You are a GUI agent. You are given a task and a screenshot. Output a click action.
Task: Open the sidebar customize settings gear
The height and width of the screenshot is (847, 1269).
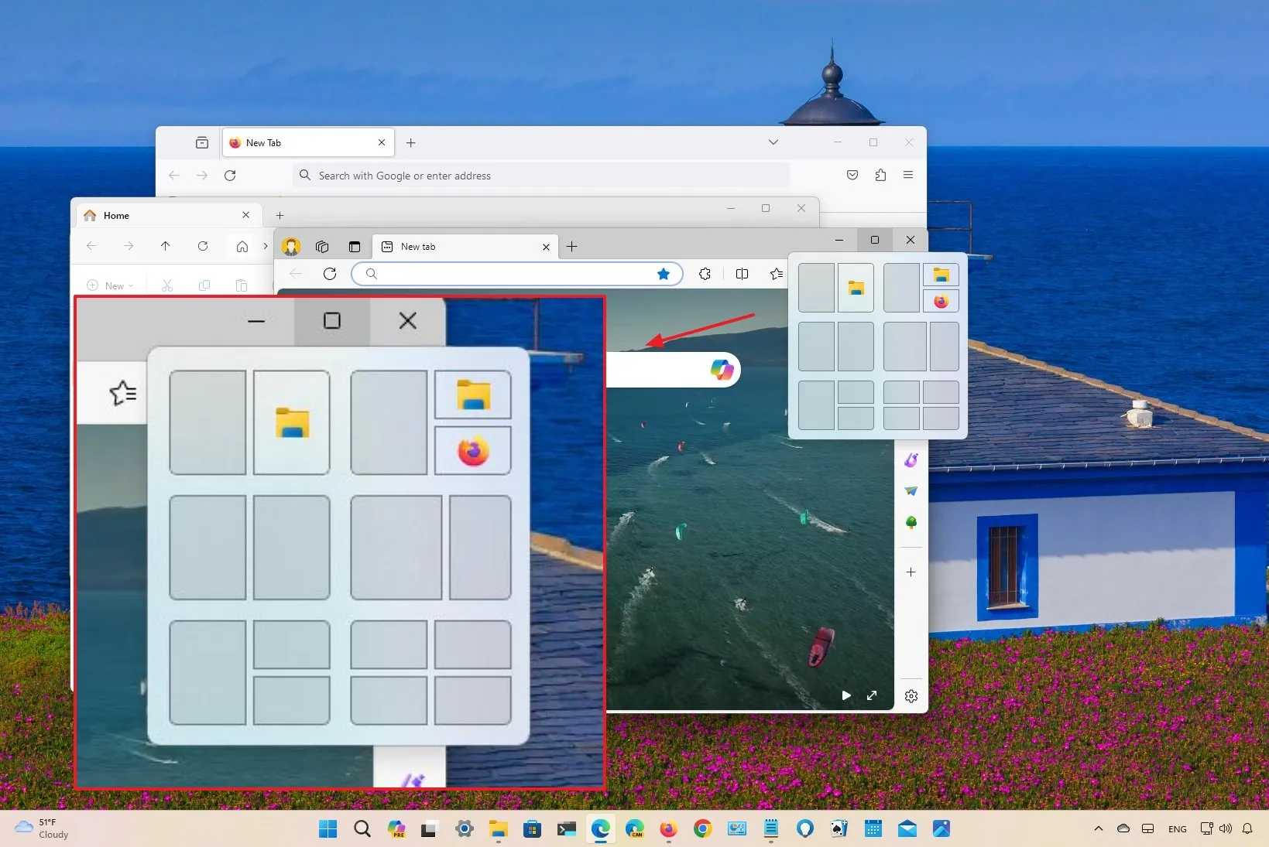911,695
